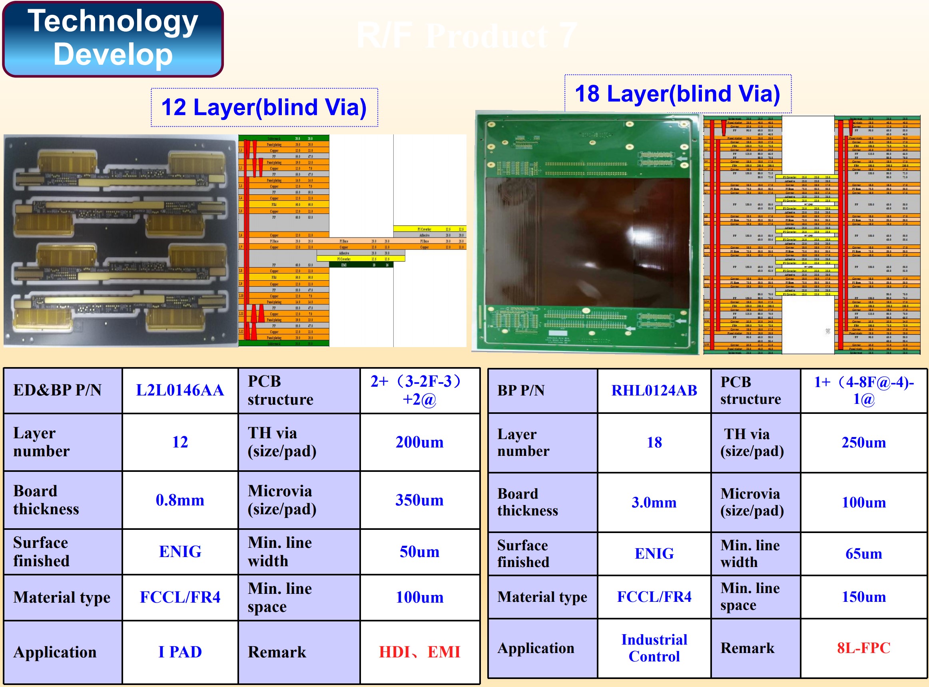Click the 12-layer stackup diagram
Screen dimensions: 929x687
coord(352,240)
